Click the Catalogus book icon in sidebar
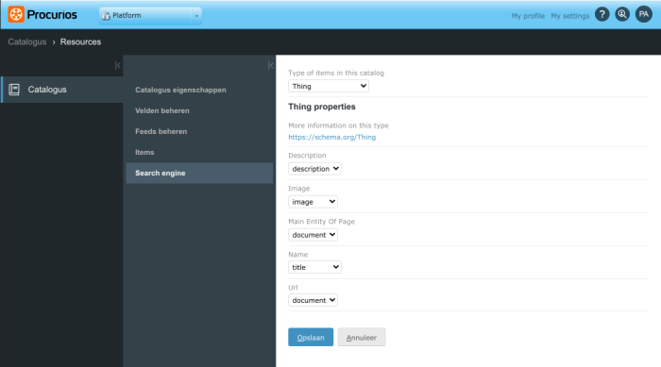 (x=14, y=90)
